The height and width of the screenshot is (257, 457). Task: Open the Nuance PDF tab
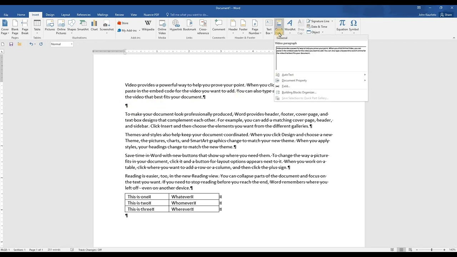point(151,15)
